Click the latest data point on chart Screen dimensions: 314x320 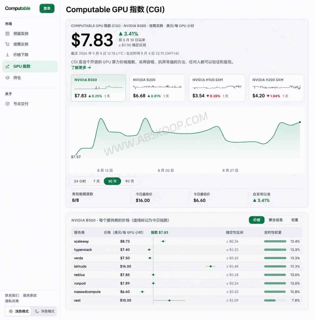300,122
